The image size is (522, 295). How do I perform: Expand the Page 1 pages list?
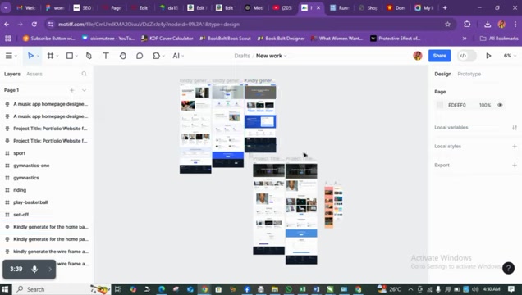(85, 90)
